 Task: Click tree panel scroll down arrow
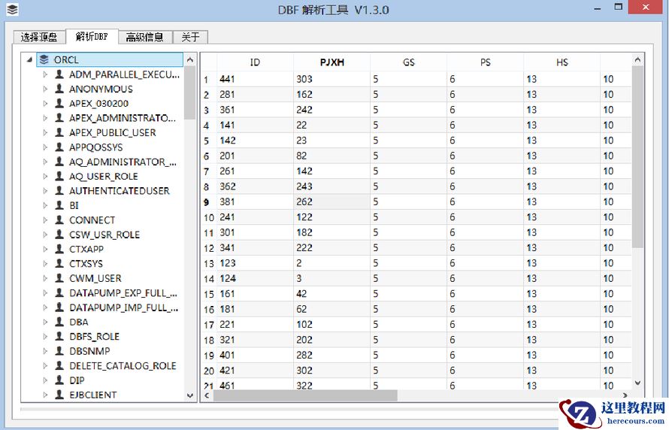point(190,396)
